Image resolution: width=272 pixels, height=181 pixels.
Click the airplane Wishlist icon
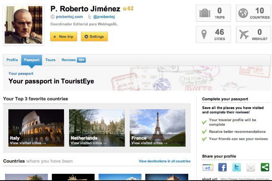pos(244,34)
